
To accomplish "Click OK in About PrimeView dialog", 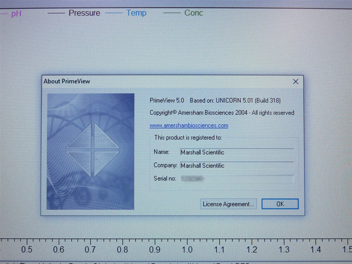I will tap(280, 204).
